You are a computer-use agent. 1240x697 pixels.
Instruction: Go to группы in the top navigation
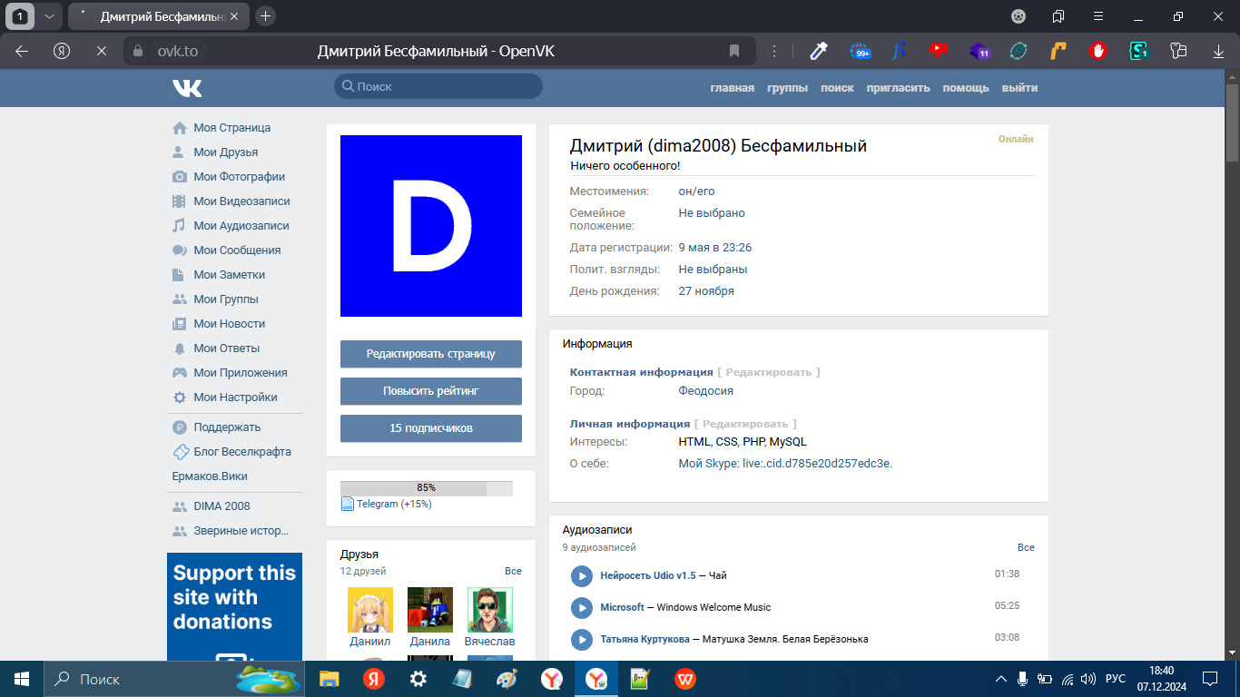coord(787,88)
